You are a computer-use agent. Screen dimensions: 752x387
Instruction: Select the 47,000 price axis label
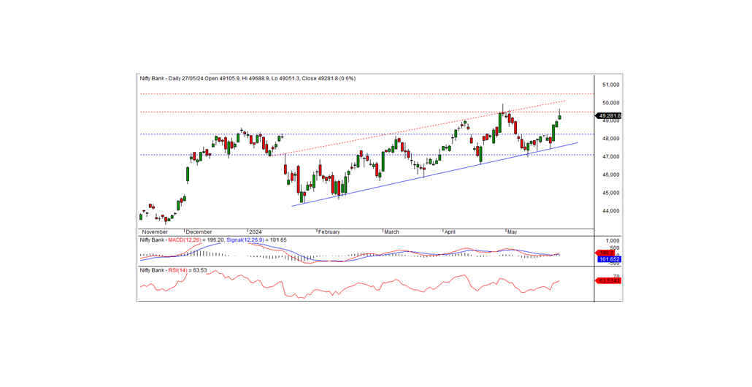pyautogui.click(x=611, y=157)
